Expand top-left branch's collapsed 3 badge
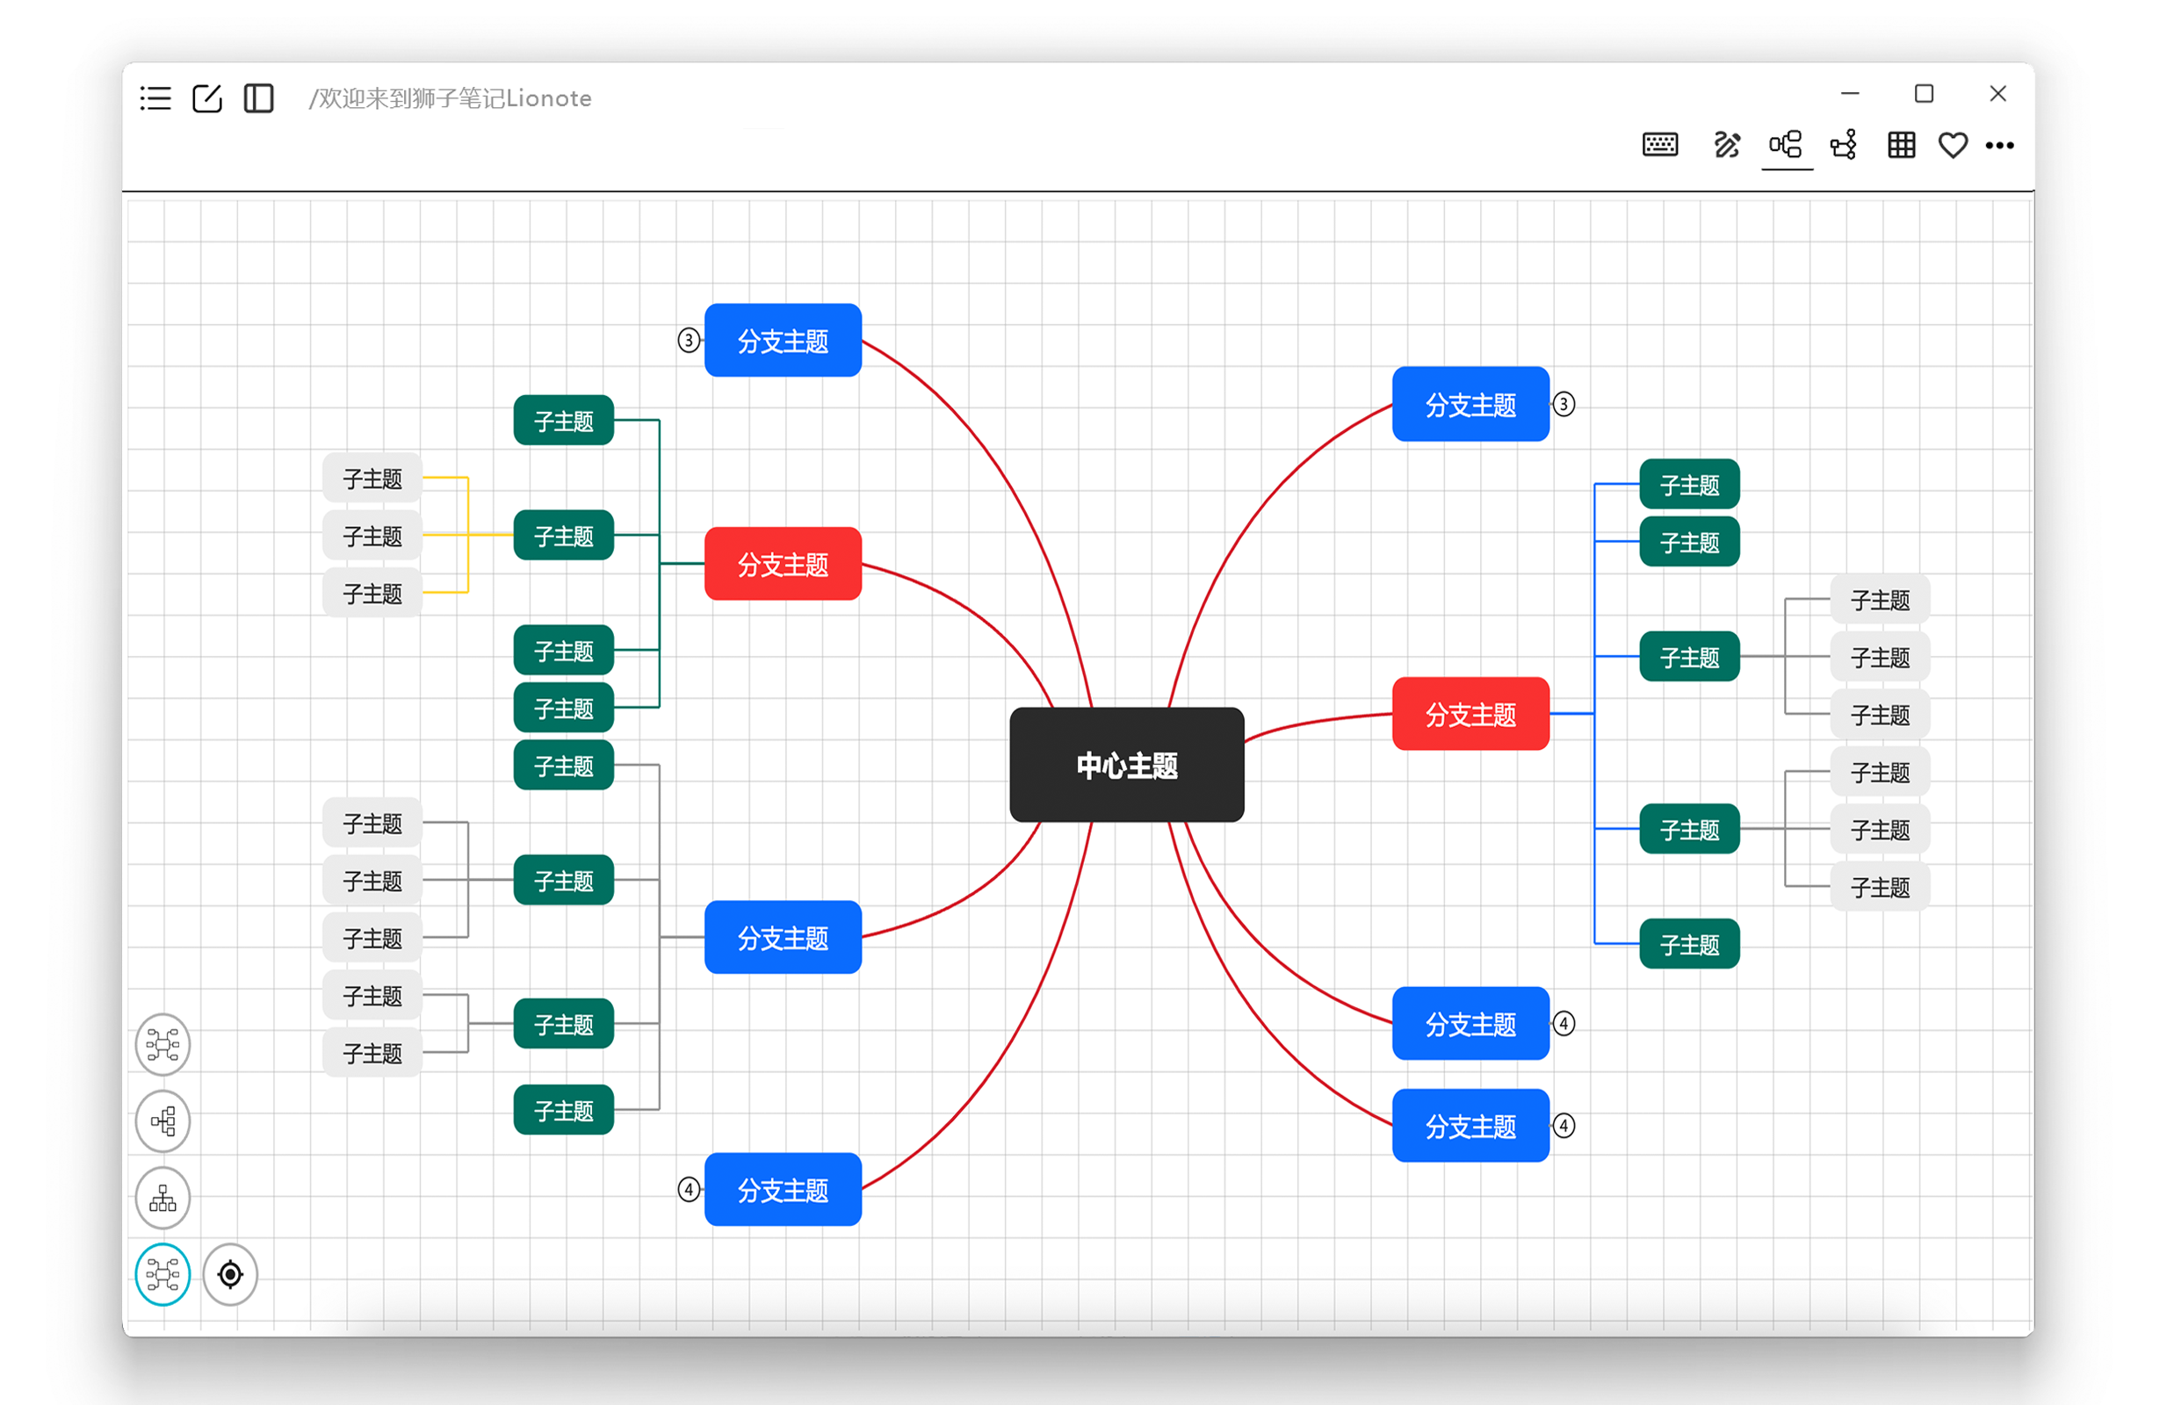 click(x=690, y=341)
